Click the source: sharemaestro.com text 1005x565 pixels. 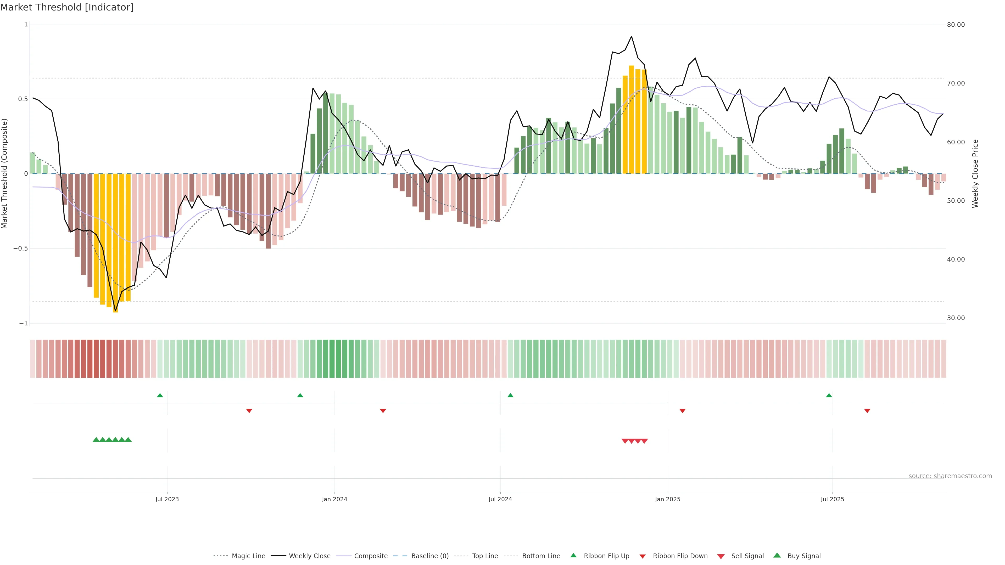(x=950, y=476)
